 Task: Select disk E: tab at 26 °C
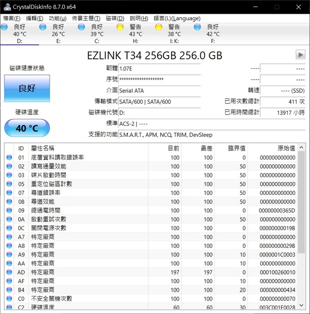coord(58,34)
